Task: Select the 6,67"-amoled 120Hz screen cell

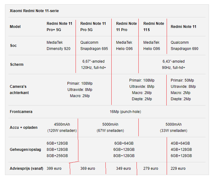Action: 94,65
